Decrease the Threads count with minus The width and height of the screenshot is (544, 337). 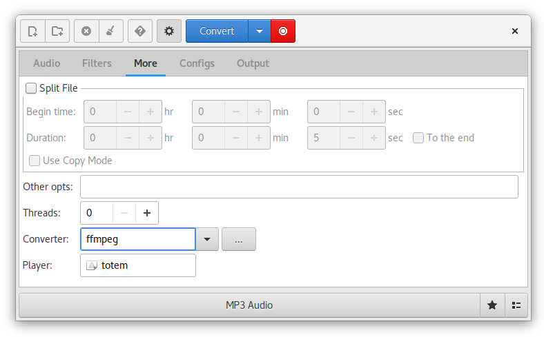point(124,213)
